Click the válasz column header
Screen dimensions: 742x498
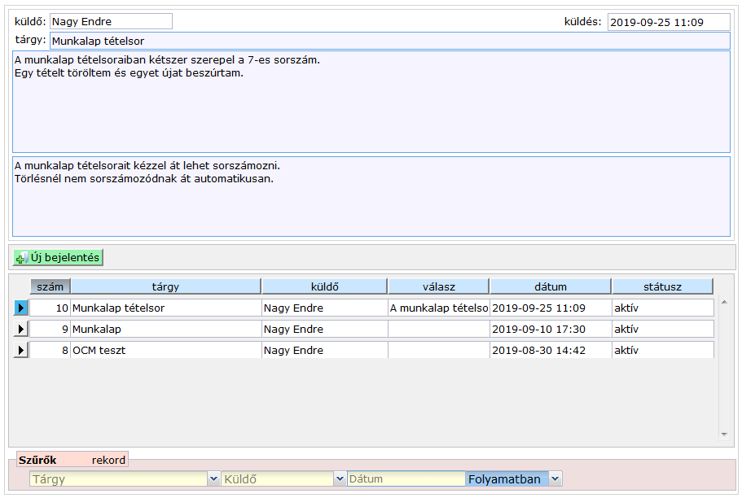438,286
